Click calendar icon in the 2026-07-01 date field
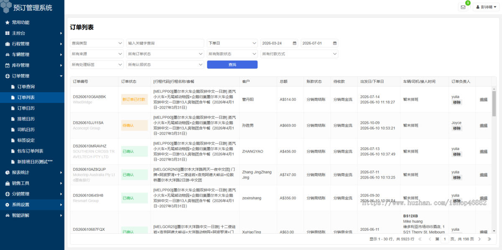The image size is (502, 250). point(335,43)
